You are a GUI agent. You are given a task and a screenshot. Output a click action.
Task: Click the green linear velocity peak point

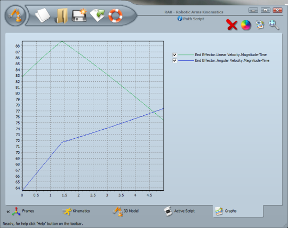(62, 41)
